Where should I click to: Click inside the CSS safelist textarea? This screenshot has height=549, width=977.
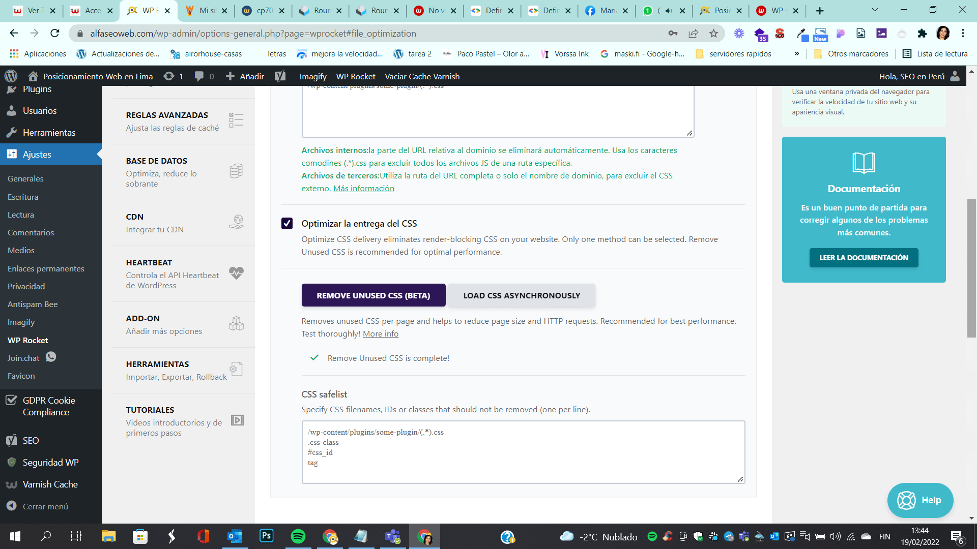(x=523, y=452)
